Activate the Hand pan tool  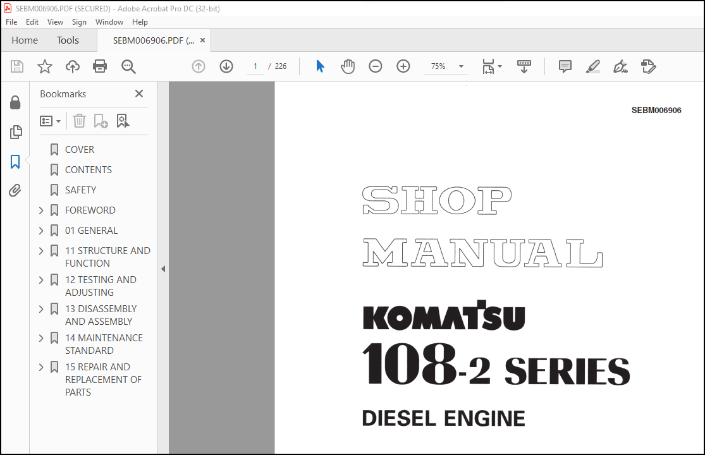(348, 66)
